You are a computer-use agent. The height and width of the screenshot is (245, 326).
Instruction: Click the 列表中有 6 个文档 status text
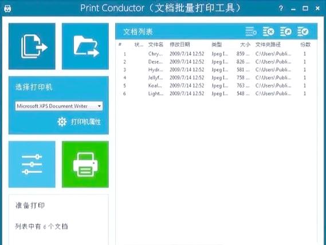[41, 226]
